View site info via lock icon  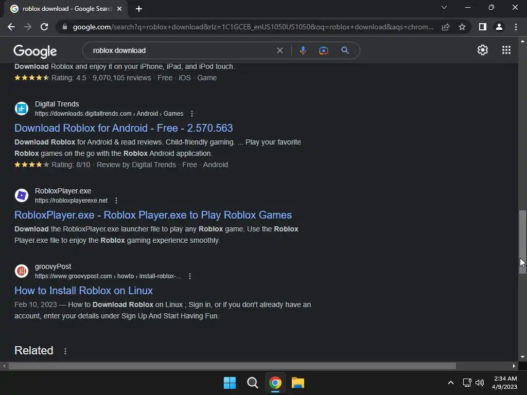click(x=64, y=27)
